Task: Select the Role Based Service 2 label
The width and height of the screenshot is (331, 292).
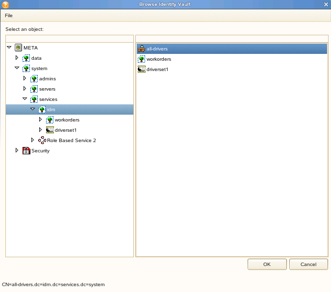Action: pos(72,141)
